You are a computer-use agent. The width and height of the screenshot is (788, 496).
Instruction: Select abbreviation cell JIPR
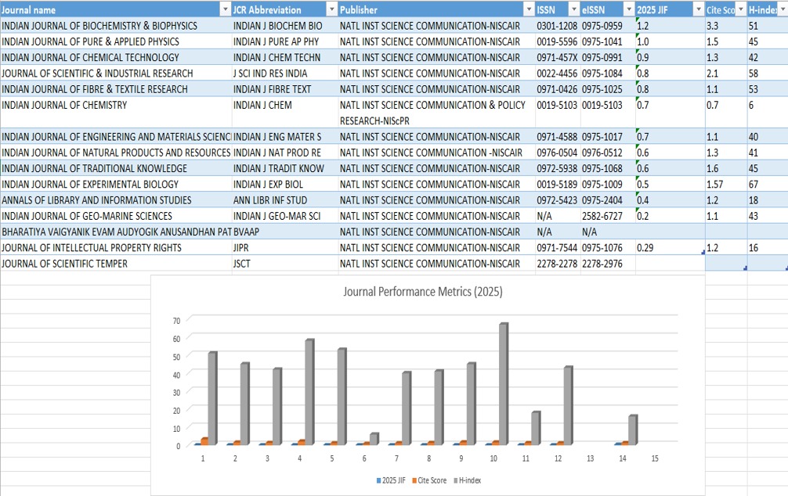tap(285, 247)
